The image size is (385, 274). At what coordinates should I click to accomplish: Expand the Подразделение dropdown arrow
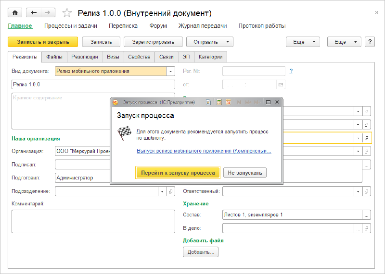tap(162, 191)
